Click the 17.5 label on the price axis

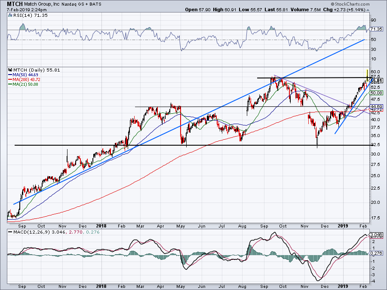[375, 218]
